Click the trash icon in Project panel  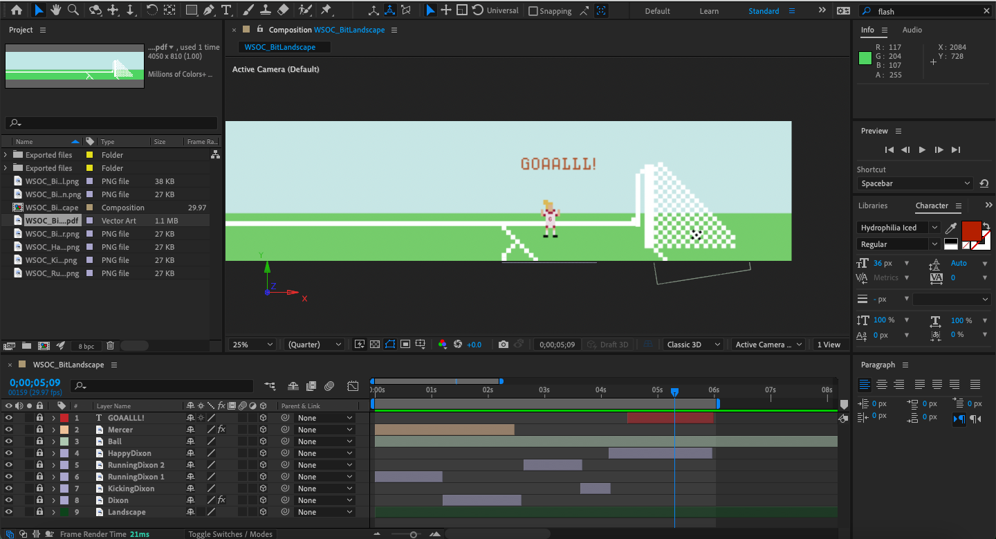click(110, 345)
